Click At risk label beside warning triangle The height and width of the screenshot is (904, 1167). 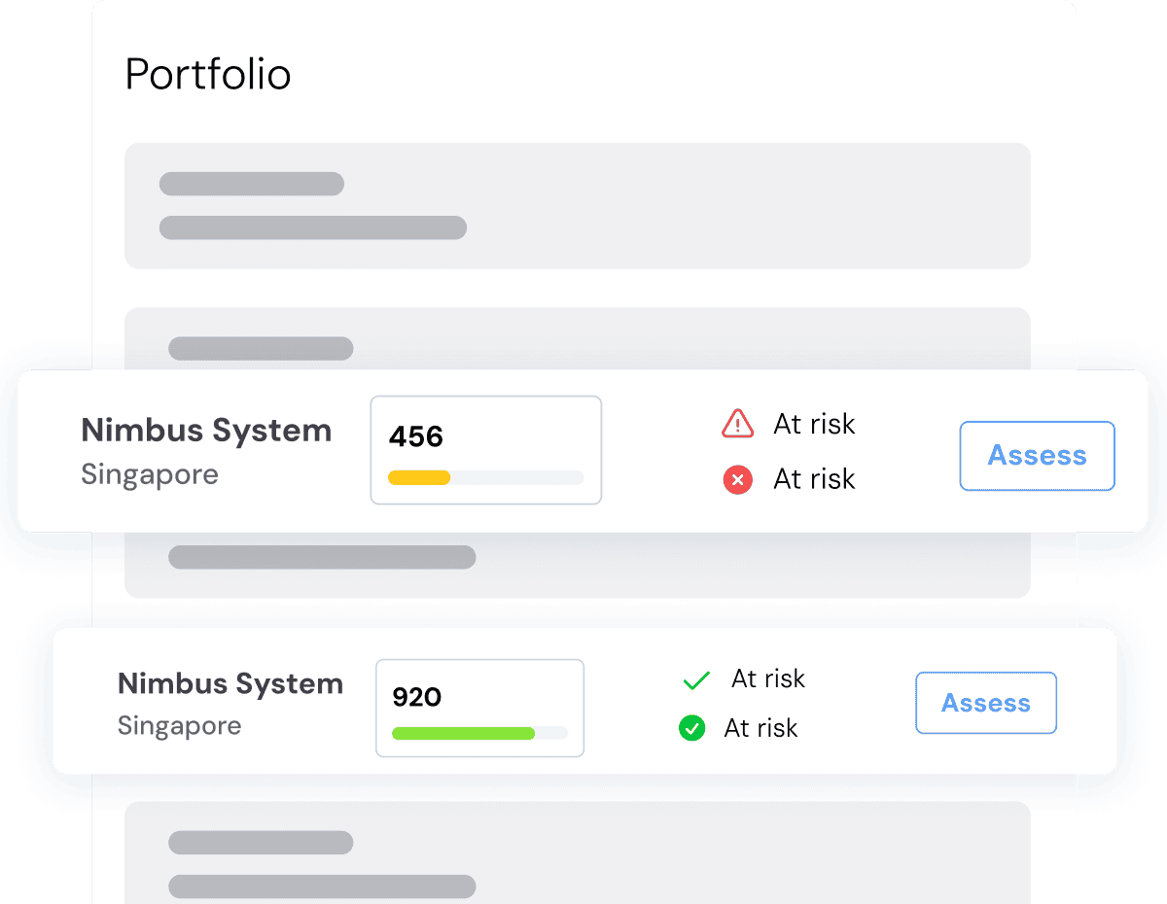point(814,424)
